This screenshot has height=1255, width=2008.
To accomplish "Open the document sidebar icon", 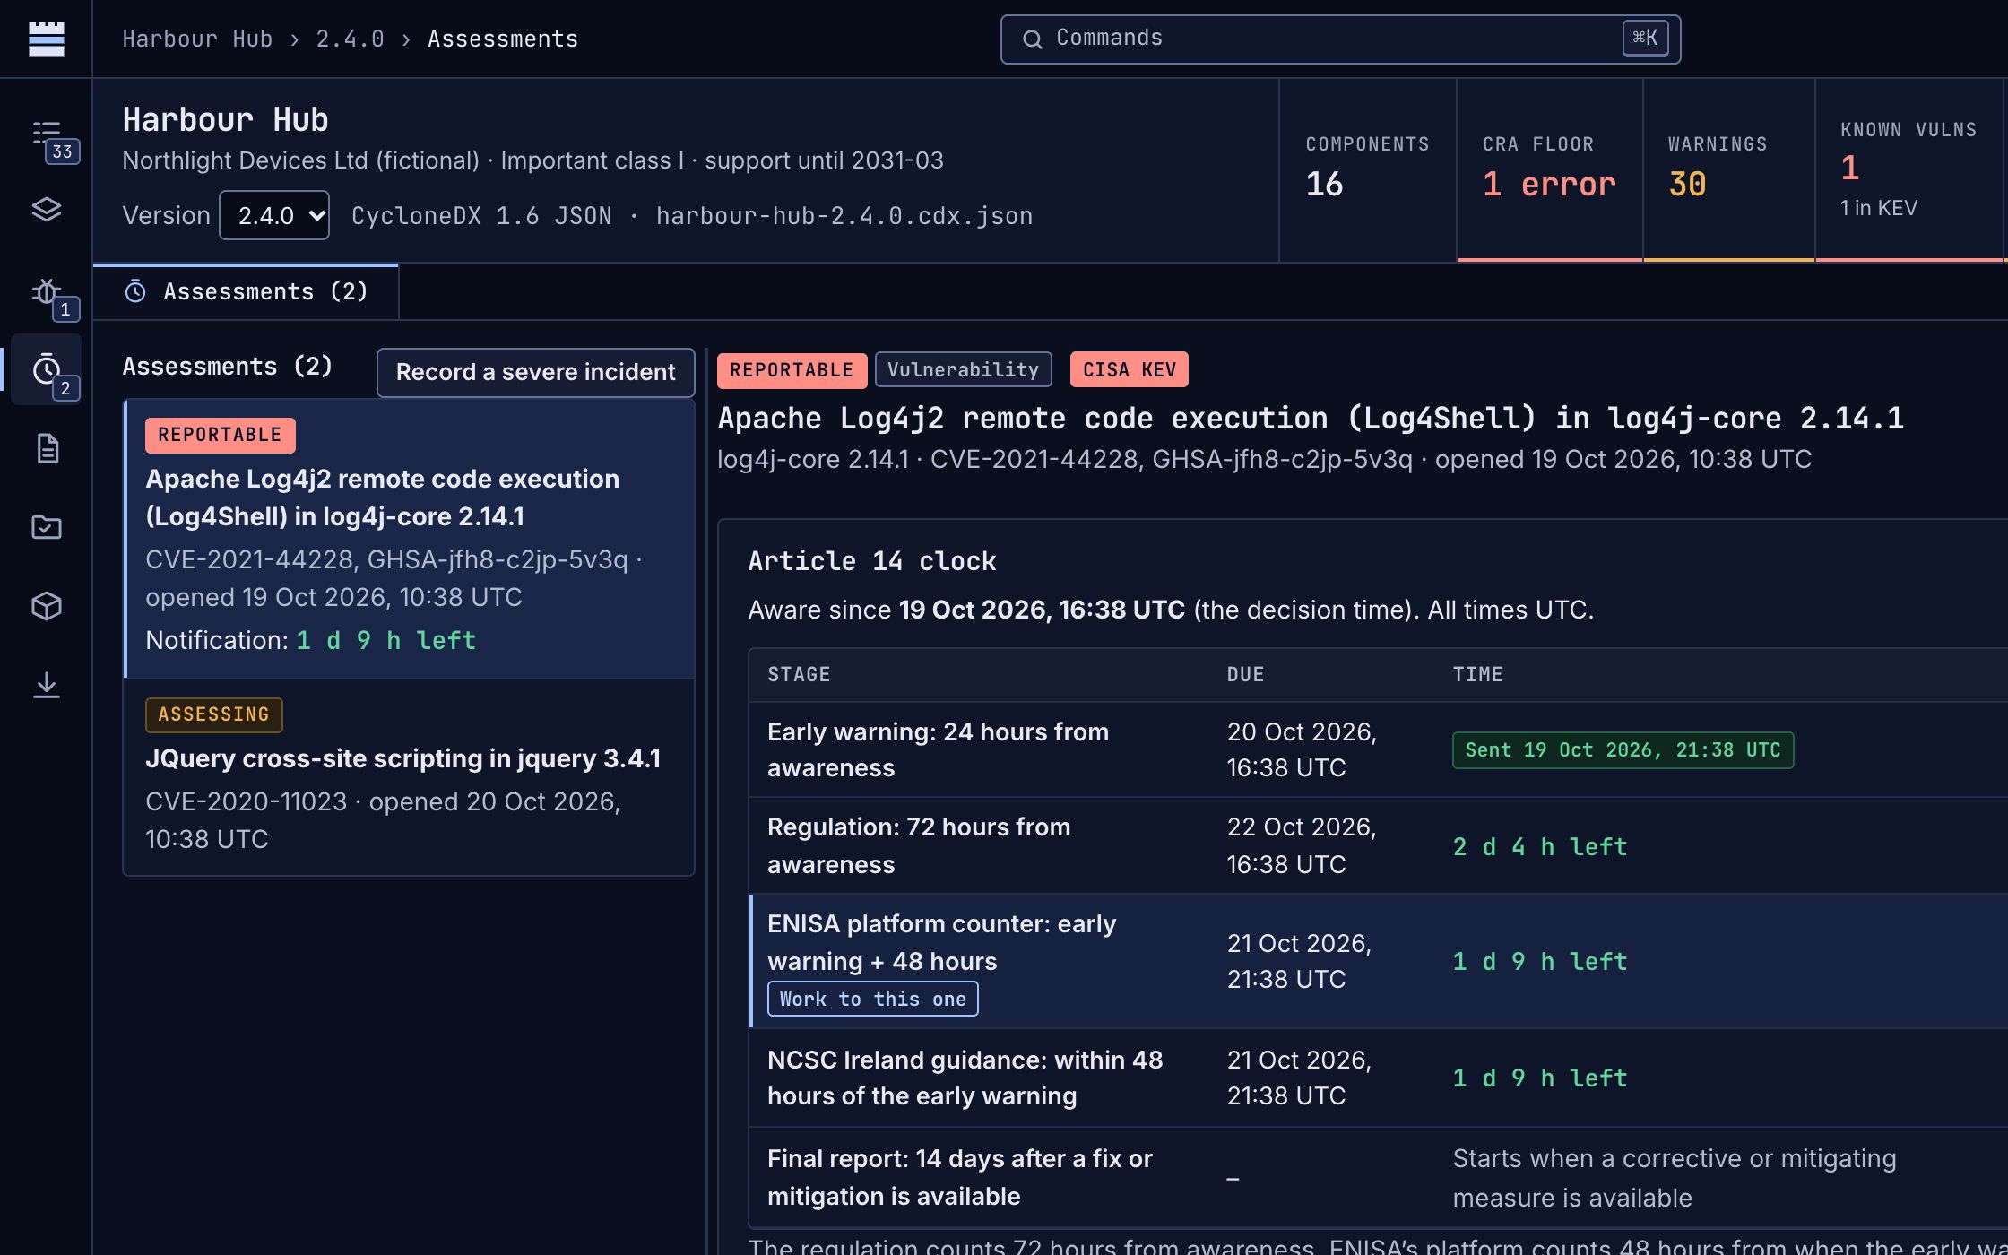I will pyautogui.click(x=47, y=448).
